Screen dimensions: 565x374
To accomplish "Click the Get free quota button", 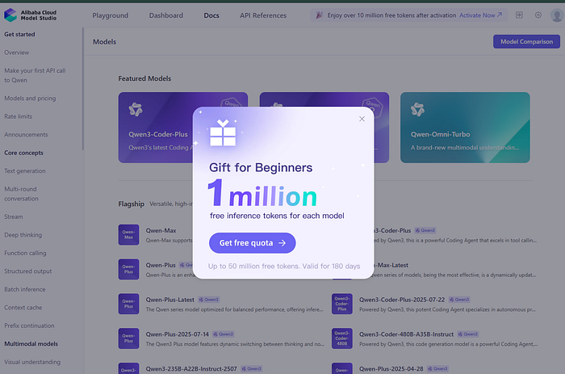I will click(x=252, y=242).
